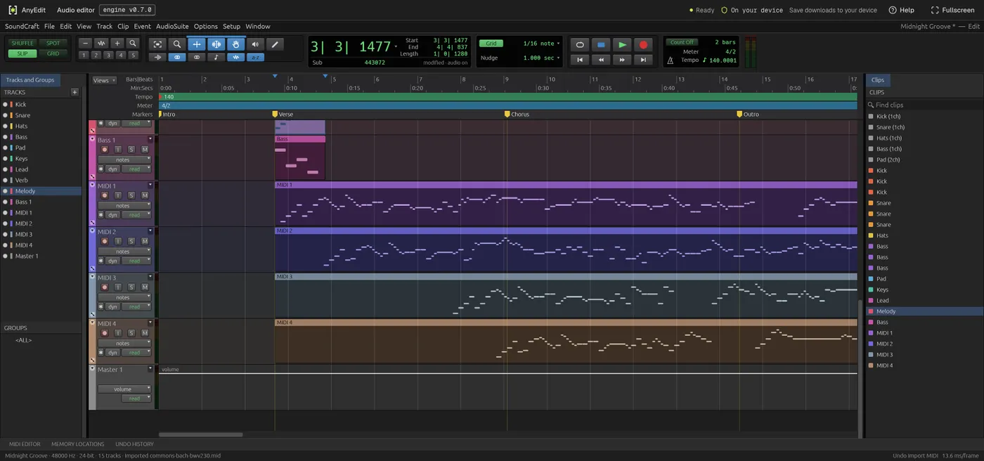Open the Undo History tab
984x461 pixels.
point(134,444)
